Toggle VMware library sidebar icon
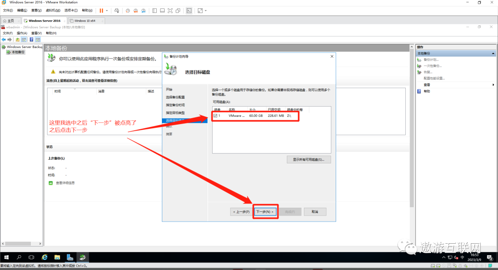 pyautogui.click(x=154, y=11)
